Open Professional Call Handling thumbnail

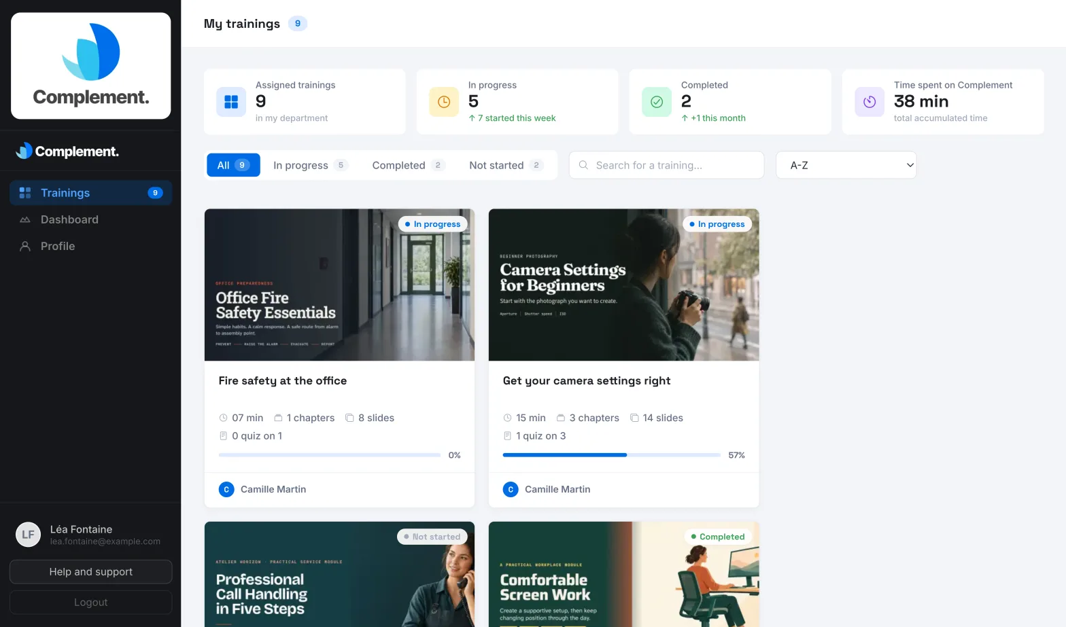tap(339, 574)
